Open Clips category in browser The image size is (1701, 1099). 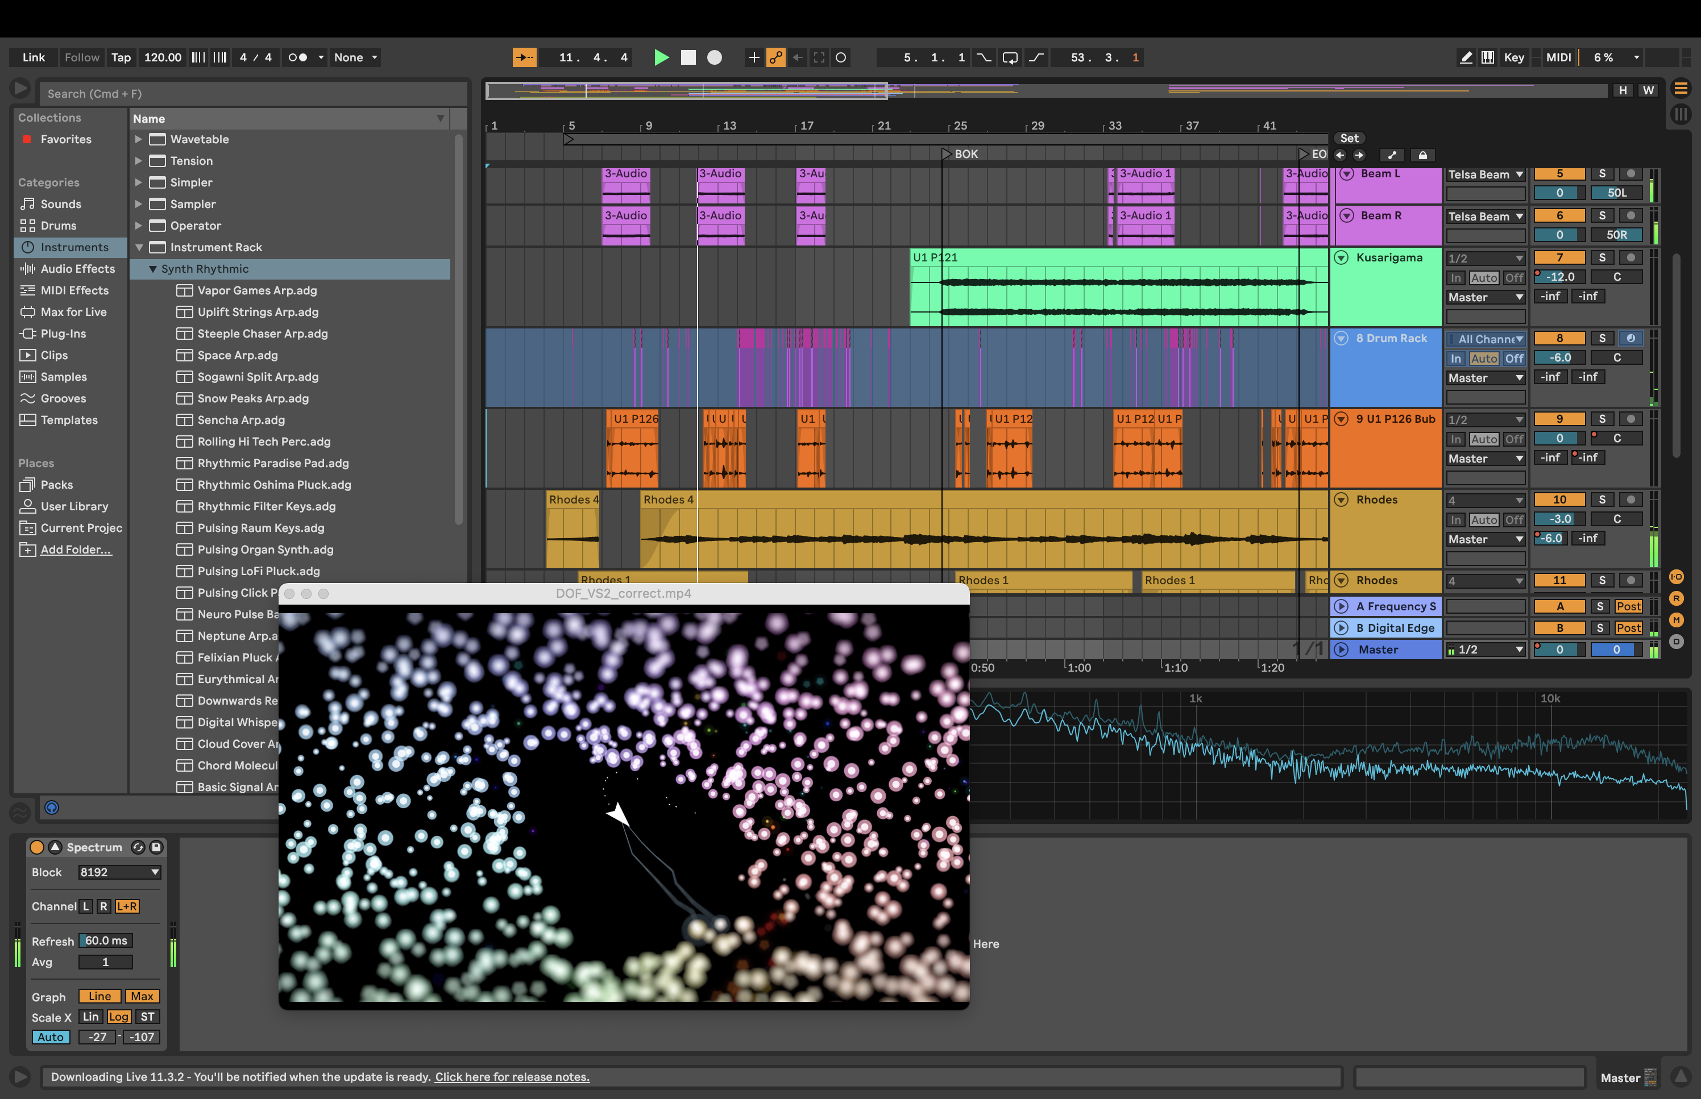[x=53, y=355]
